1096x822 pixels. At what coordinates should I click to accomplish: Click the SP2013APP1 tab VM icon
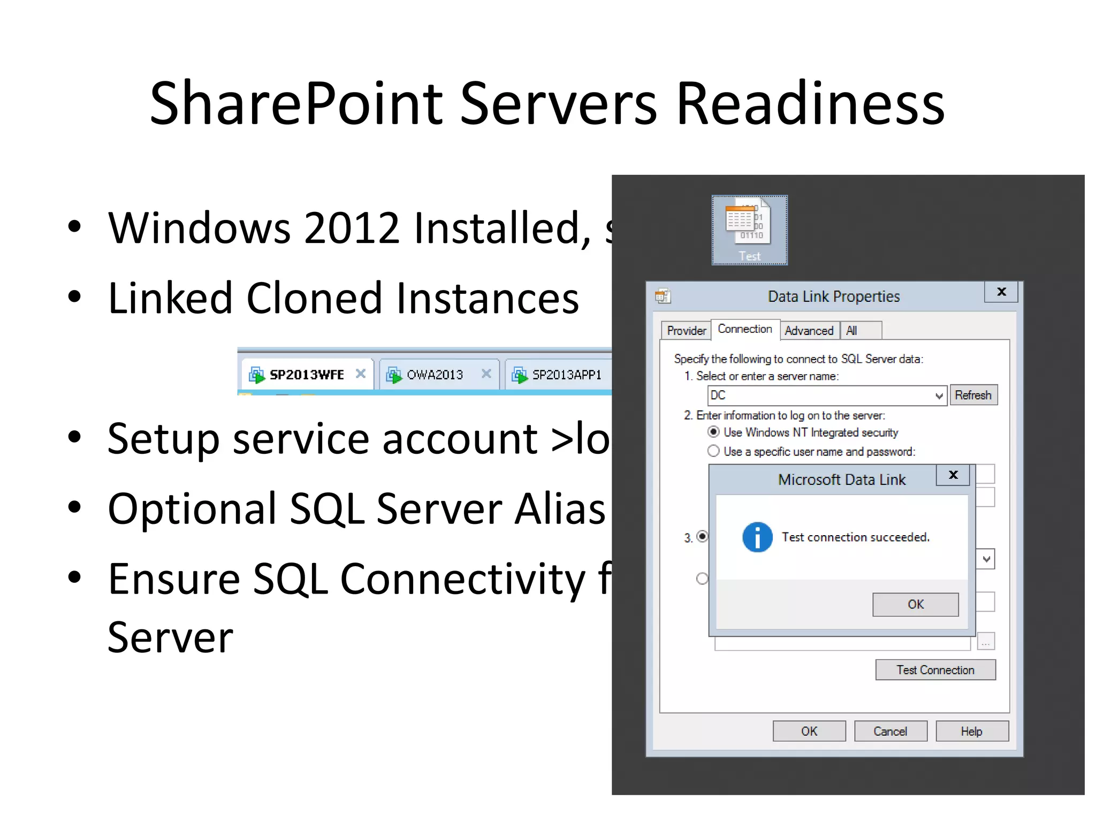520,375
